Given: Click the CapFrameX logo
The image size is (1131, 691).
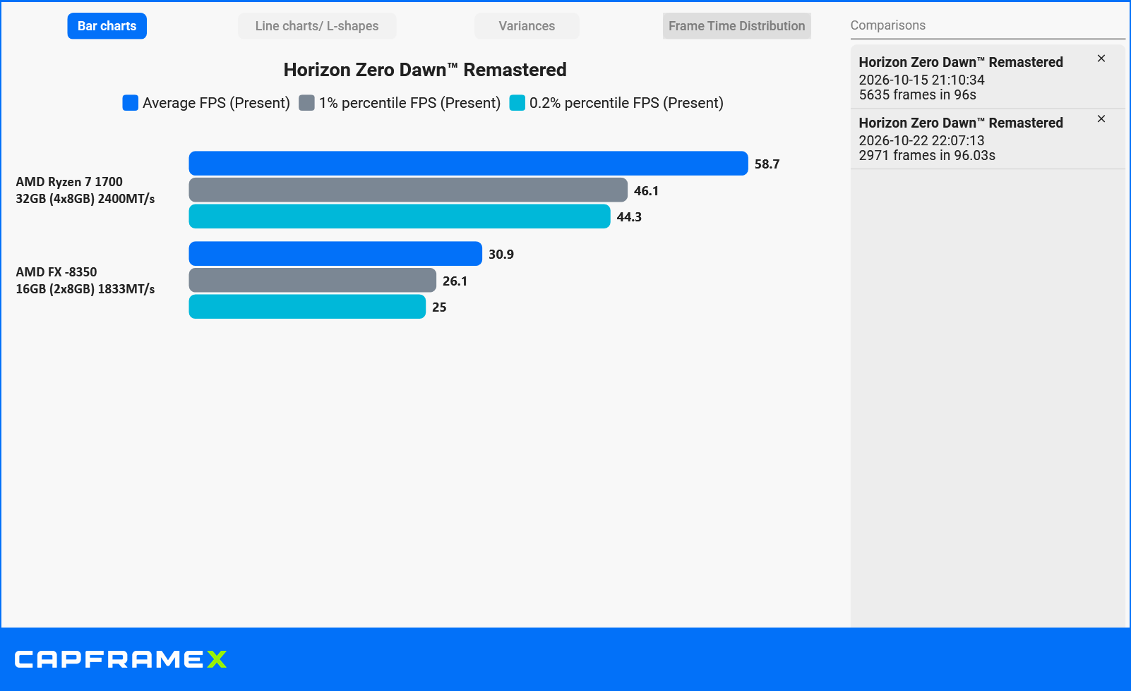Looking at the screenshot, I should coord(121,659).
